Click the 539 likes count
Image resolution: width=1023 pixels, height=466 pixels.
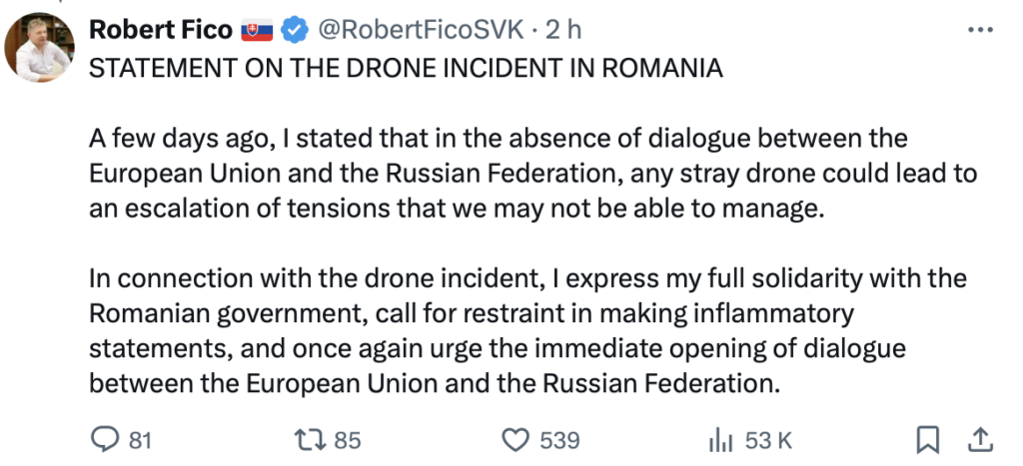tap(559, 441)
